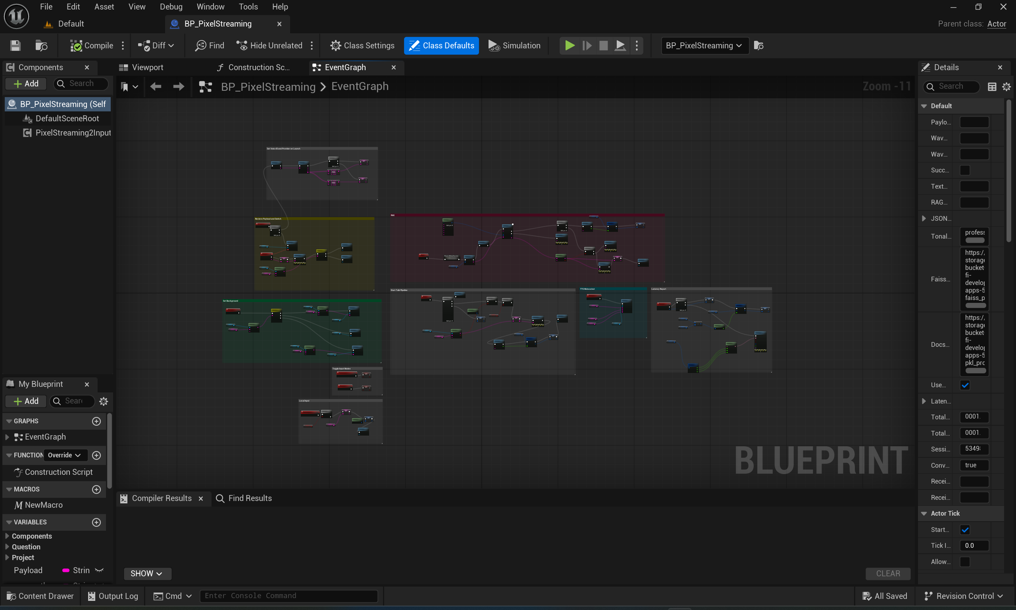Open Class Settings
The width and height of the screenshot is (1016, 610).
(x=362, y=46)
